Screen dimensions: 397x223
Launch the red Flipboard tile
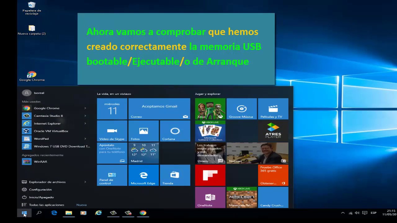210,175
